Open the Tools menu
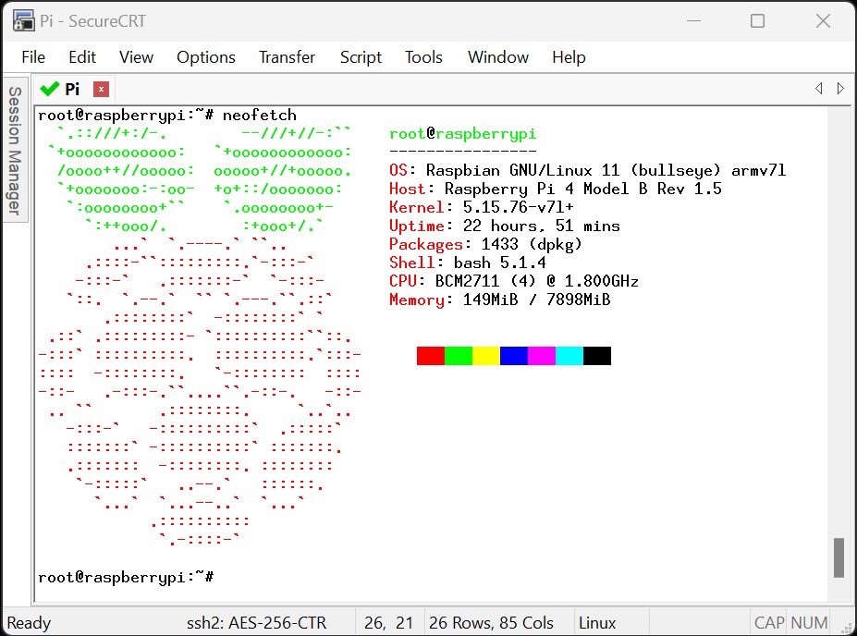Image resolution: width=857 pixels, height=636 pixels. point(423,56)
